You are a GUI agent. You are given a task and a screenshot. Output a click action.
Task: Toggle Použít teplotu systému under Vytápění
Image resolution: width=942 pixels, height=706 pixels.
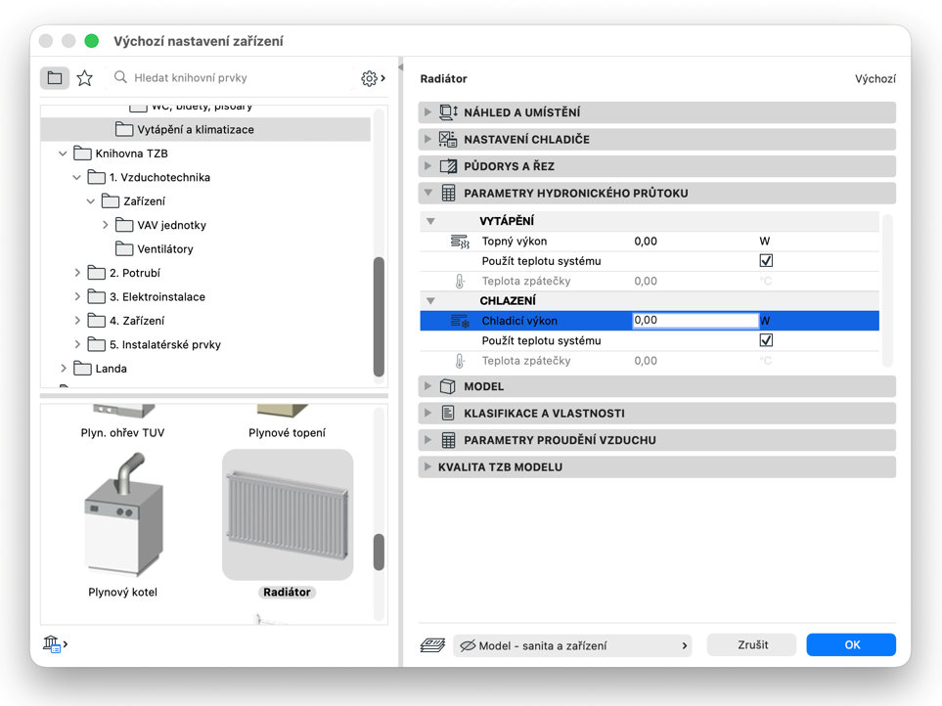[766, 260]
